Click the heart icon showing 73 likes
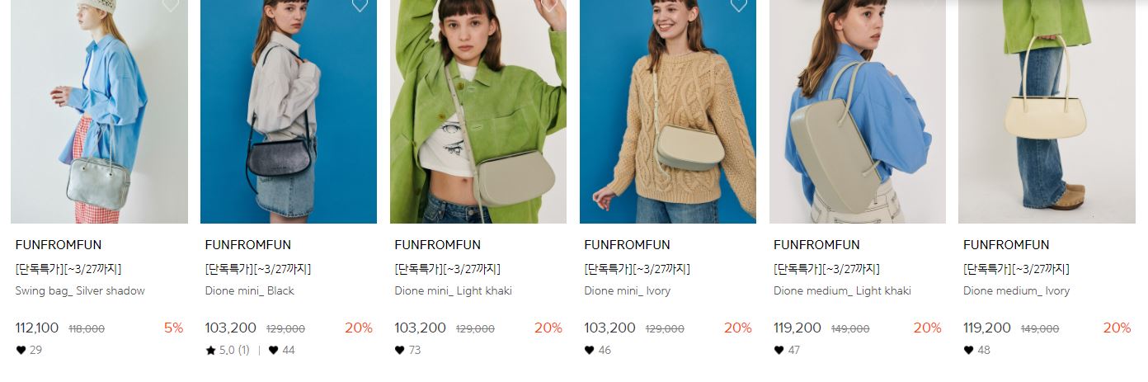1148x382 pixels. point(400,350)
